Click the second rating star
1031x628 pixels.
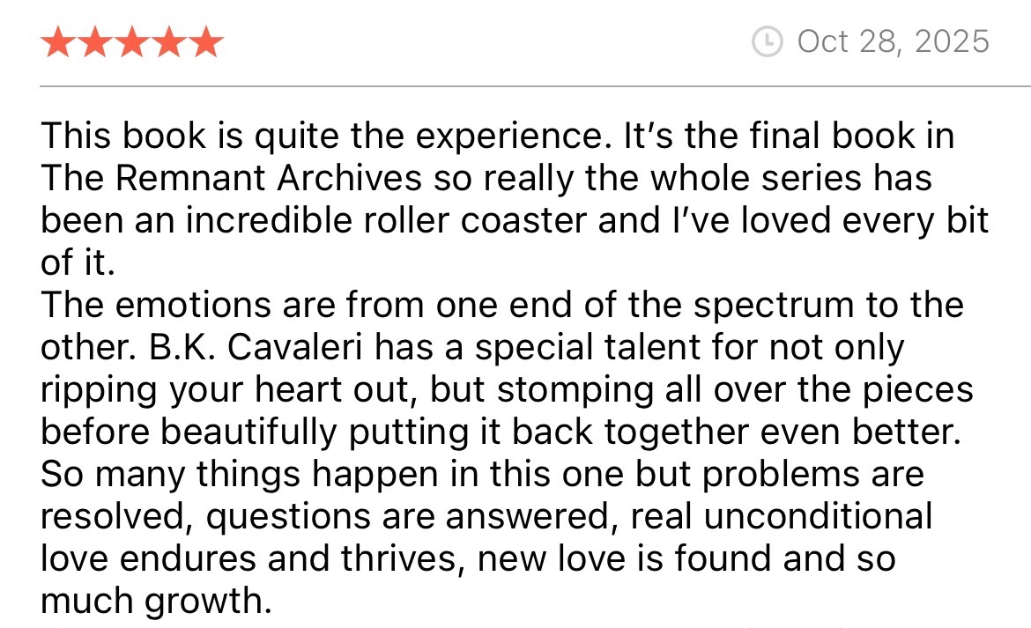[94, 42]
